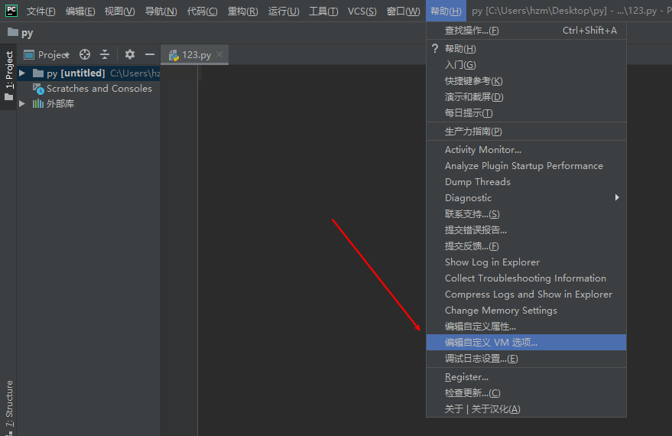Select Register... menu entry
Viewport: 672px width, 436px height.
[526, 377]
